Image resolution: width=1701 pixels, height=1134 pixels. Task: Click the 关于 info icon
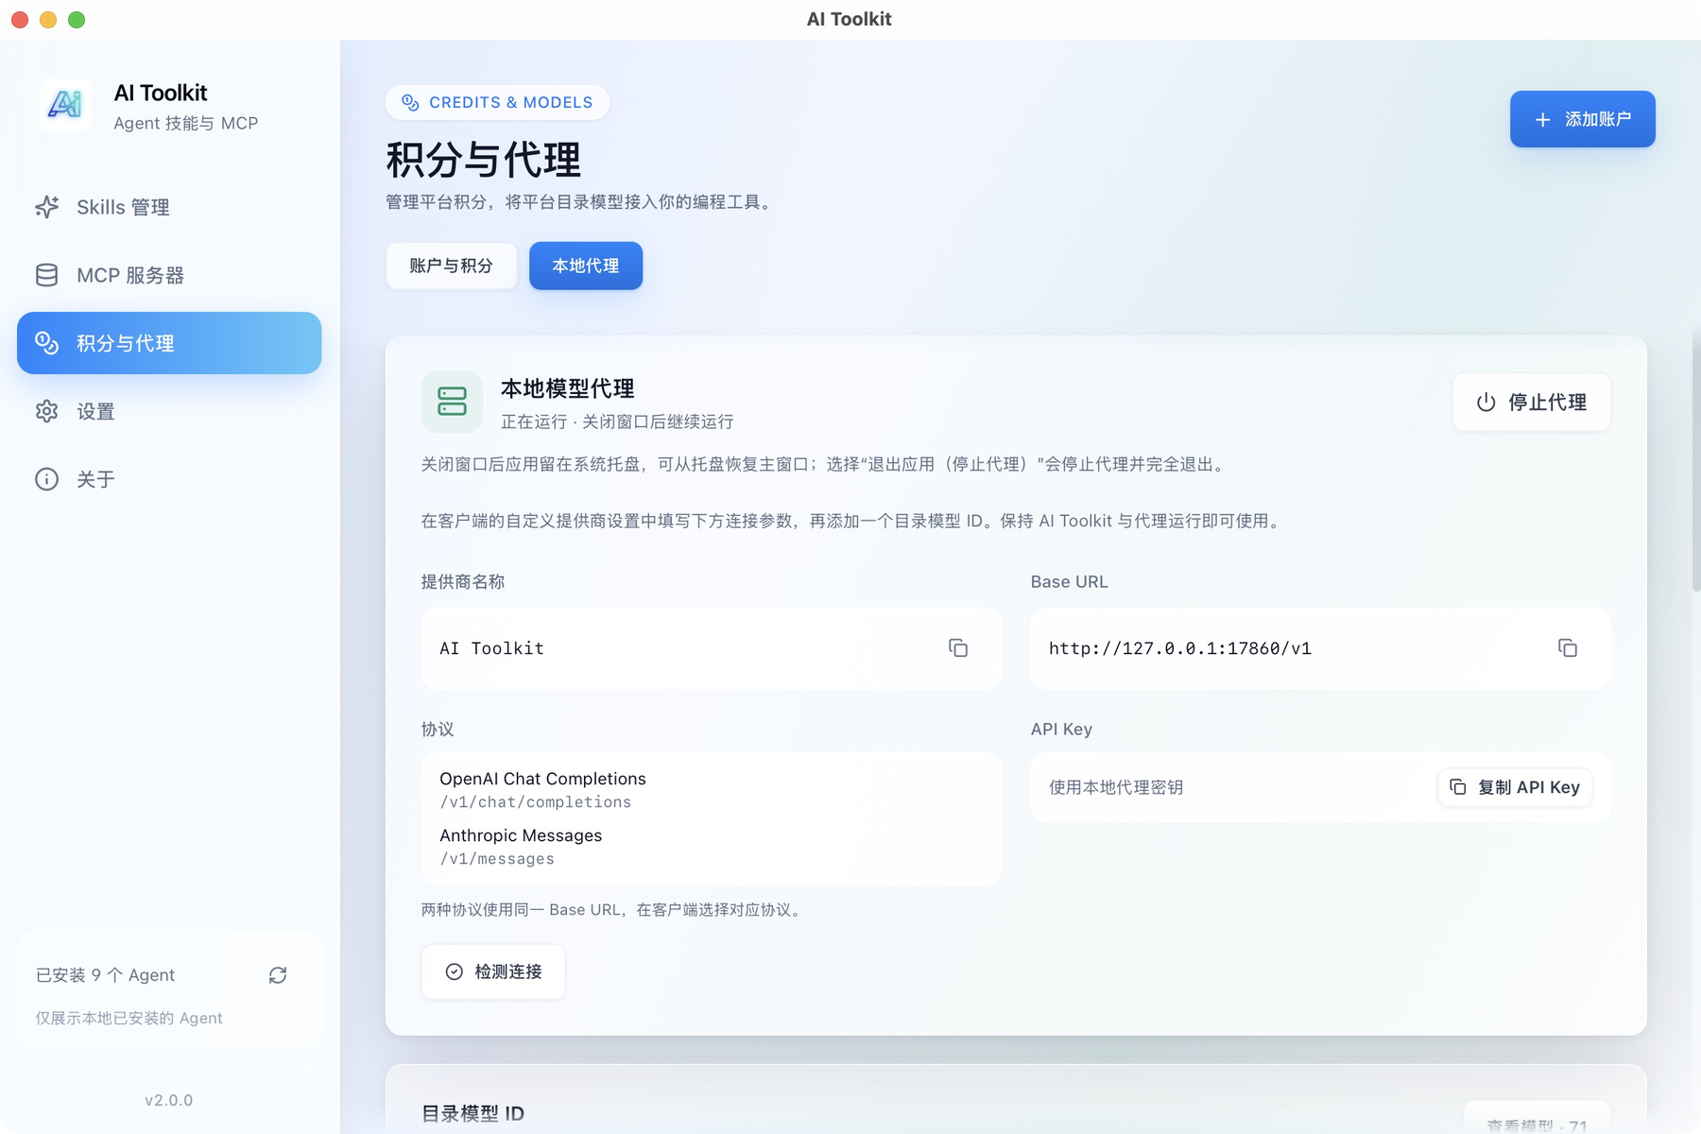coord(46,479)
